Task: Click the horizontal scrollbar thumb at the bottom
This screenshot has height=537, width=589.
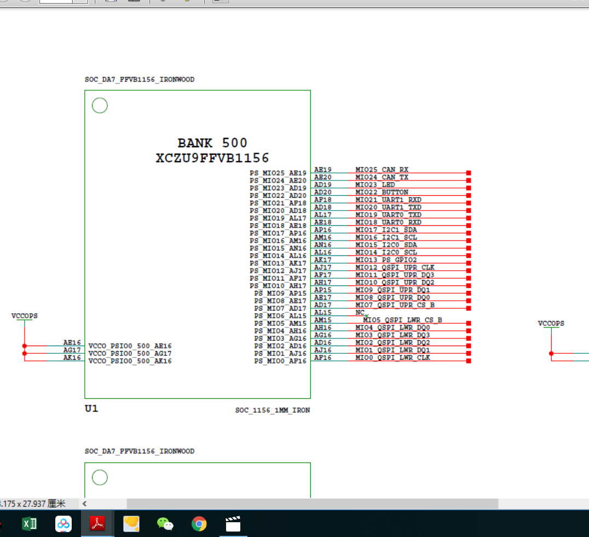Action: 312,503
